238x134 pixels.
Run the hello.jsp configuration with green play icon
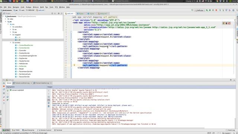207,10
